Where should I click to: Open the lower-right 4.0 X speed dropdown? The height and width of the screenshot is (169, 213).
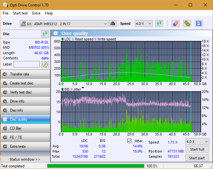[x=197, y=142]
